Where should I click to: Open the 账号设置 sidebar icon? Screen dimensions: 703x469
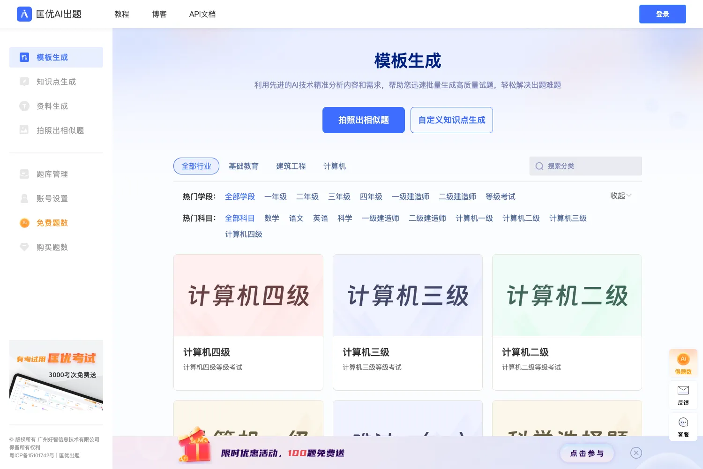point(24,198)
